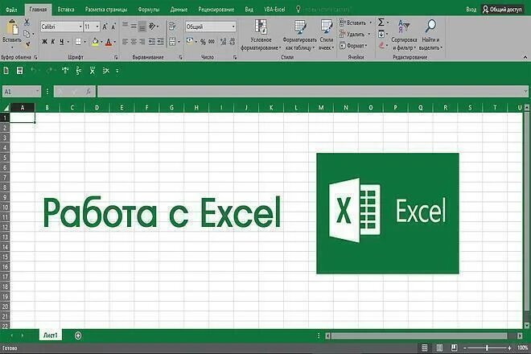The width and height of the screenshot is (531, 354).
Task: Open the Формат cells menu
Action: (x=353, y=45)
